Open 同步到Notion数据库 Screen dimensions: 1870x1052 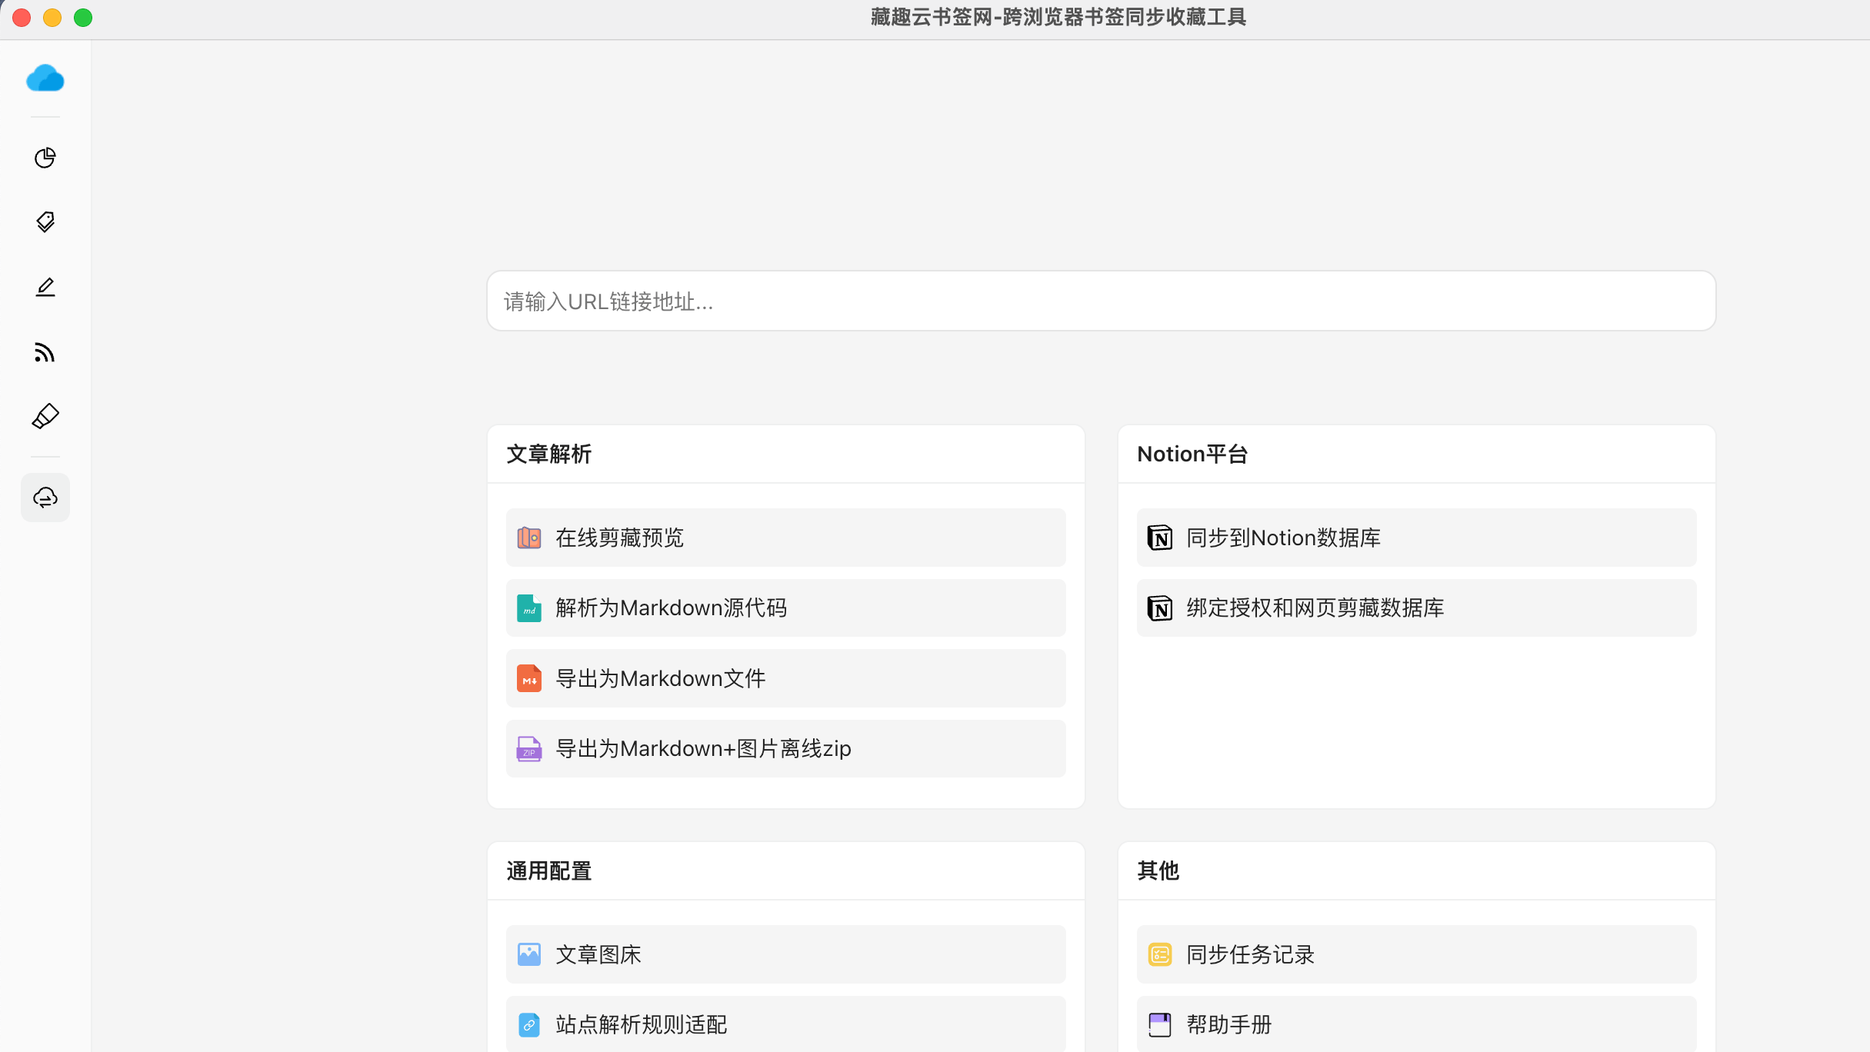(x=1417, y=538)
